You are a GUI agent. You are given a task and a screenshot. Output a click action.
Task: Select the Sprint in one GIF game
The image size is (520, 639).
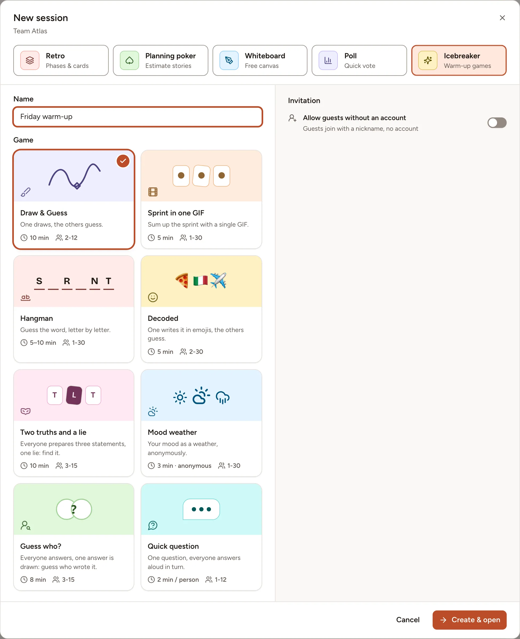pyautogui.click(x=201, y=199)
